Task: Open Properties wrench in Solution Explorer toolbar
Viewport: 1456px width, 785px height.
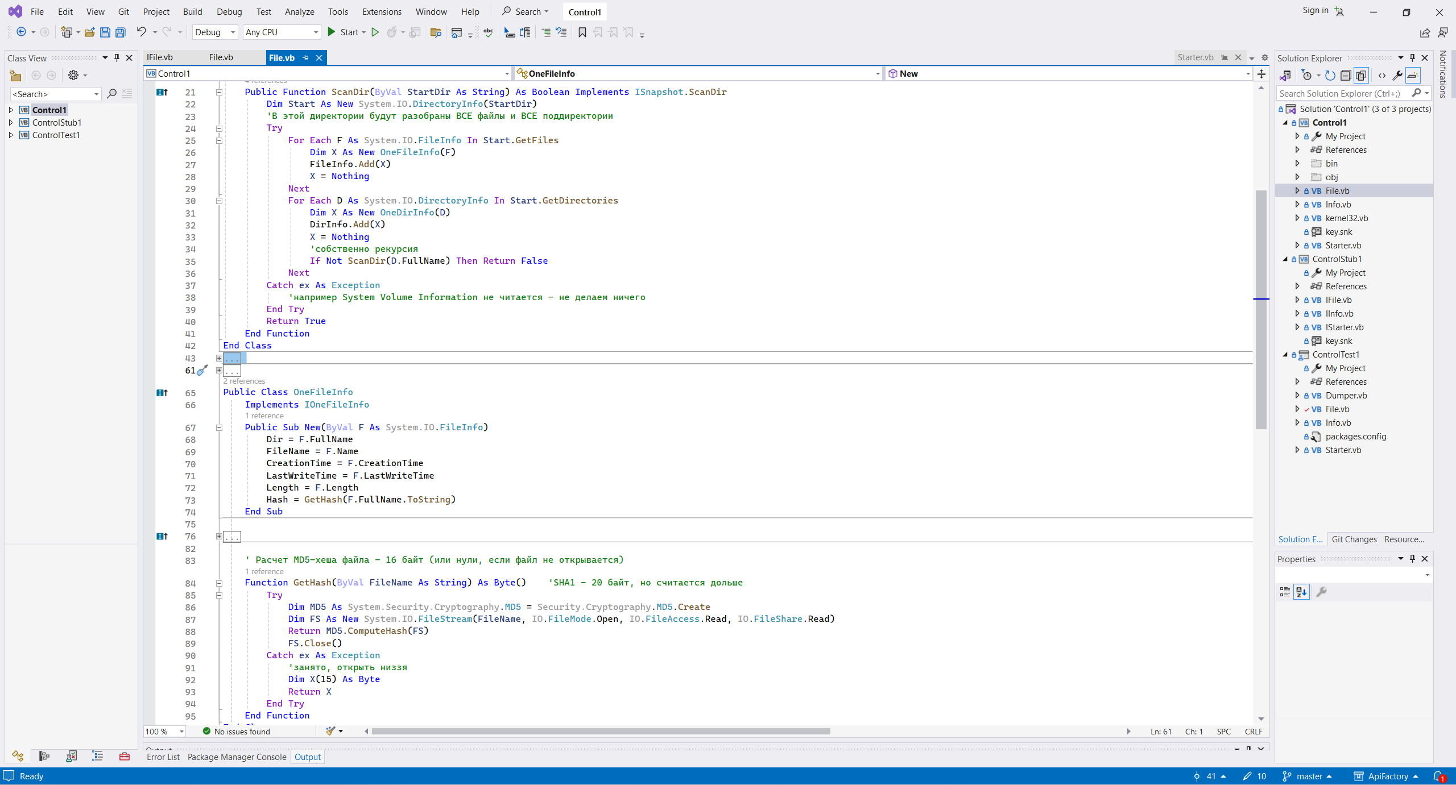Action: point(1397,76)
